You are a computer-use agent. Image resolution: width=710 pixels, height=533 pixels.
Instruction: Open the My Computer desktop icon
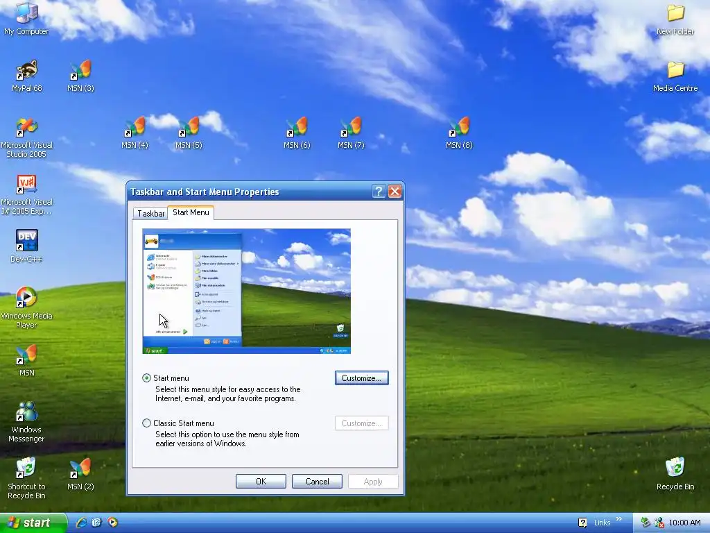pyautogui.click(x=26, y=18)
